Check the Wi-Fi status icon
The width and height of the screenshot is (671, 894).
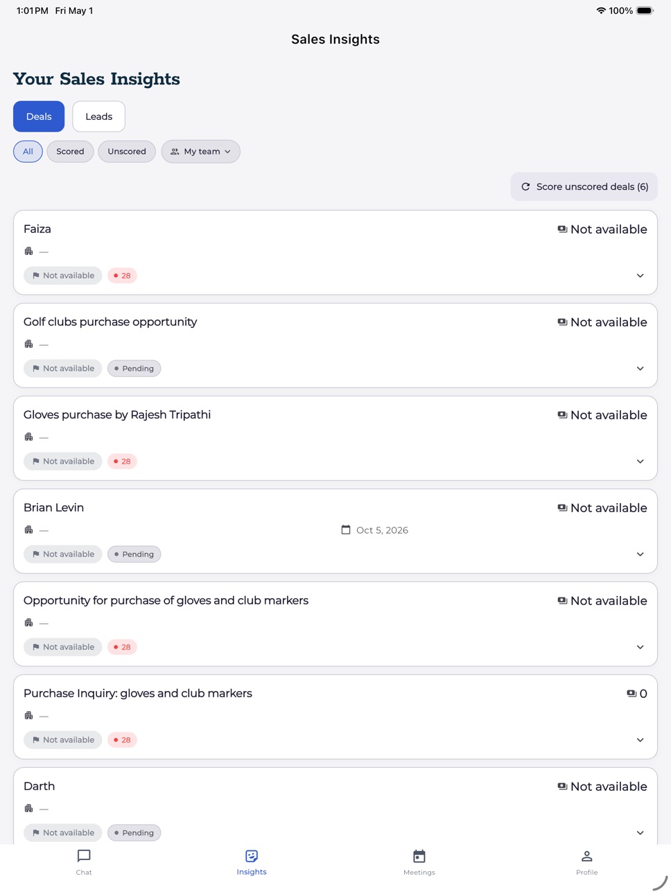(601, 10)
